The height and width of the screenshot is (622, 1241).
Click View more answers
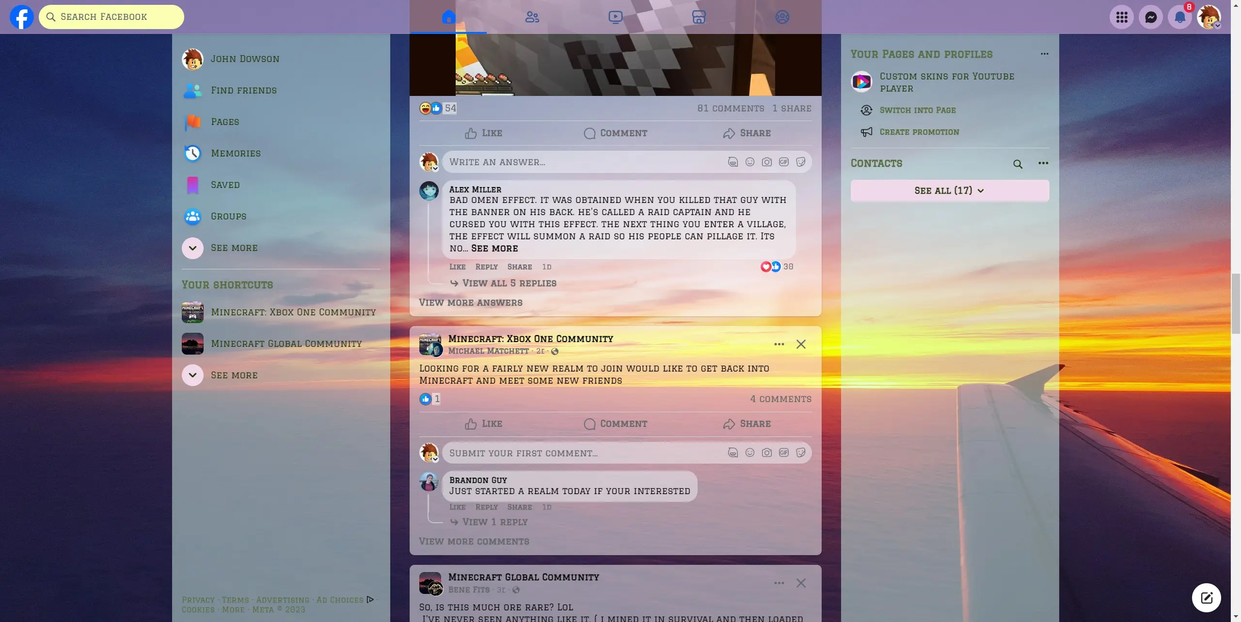click(x=471, y=303)
